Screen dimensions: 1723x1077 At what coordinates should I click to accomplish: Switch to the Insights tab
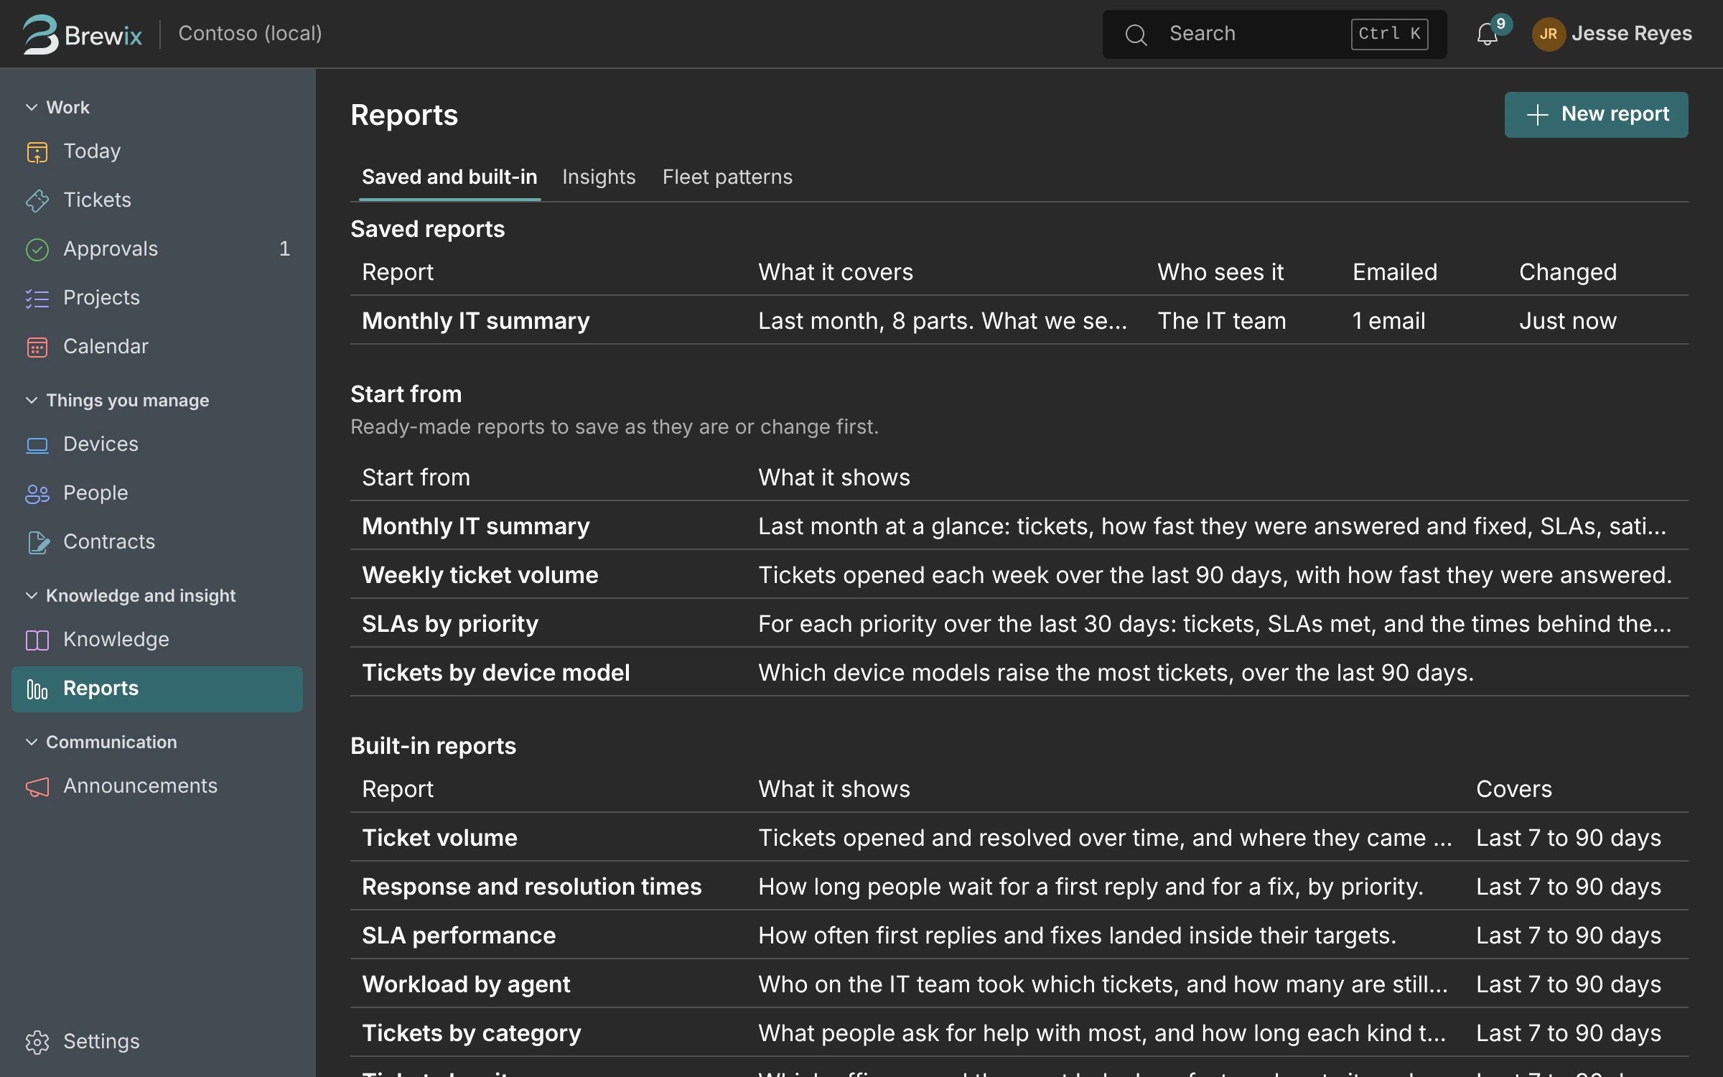pos(599,177)
